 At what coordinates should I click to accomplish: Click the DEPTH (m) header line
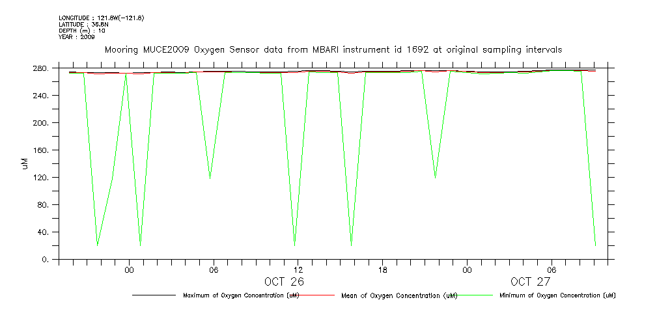pos(82,31)
